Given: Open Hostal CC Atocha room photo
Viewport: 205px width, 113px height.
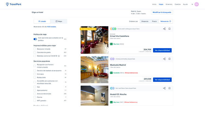Looking at the screenshot, I should (94, 96).
